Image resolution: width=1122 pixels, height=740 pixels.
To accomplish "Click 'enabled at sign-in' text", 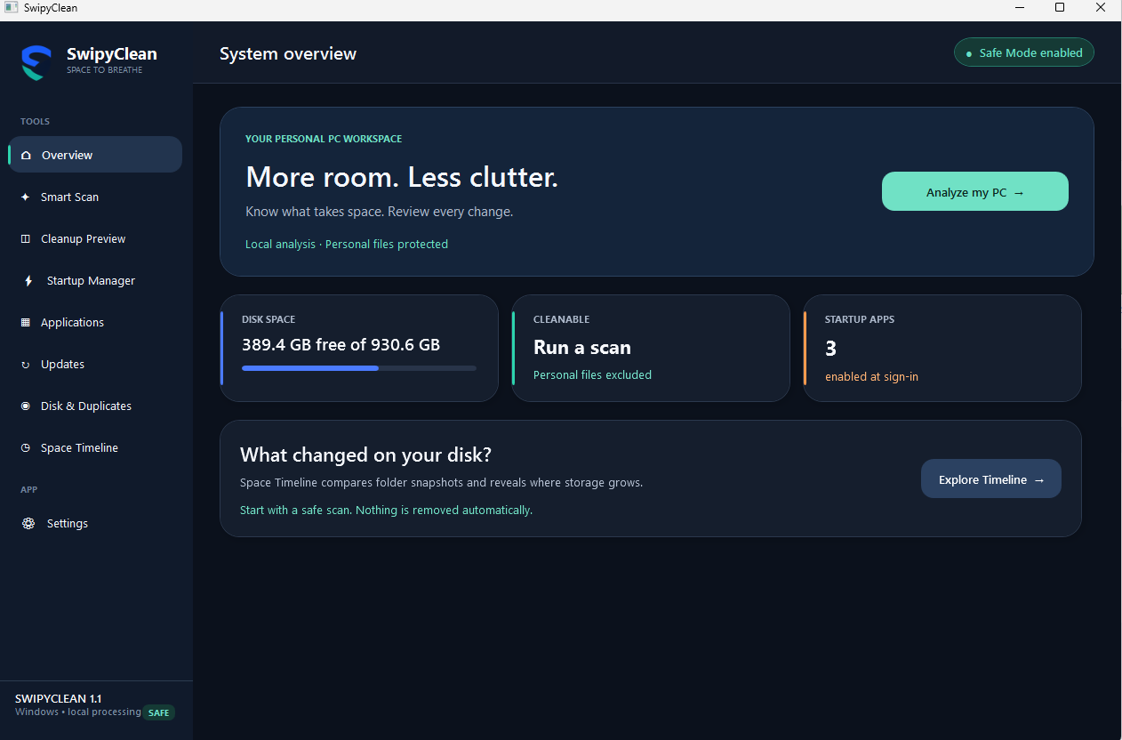I will [x=871, y=376].
